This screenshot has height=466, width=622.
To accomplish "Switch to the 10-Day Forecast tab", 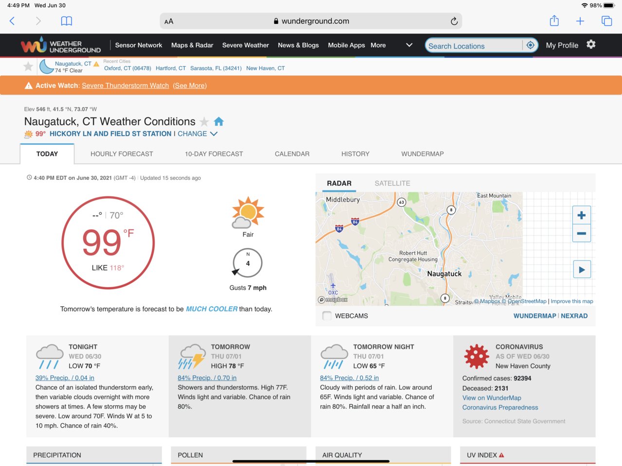I will tap(214, 154).
